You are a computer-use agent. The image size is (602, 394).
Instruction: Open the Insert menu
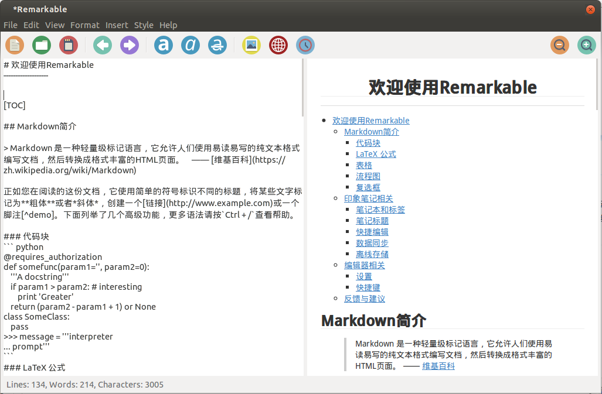tap(117, 25)
